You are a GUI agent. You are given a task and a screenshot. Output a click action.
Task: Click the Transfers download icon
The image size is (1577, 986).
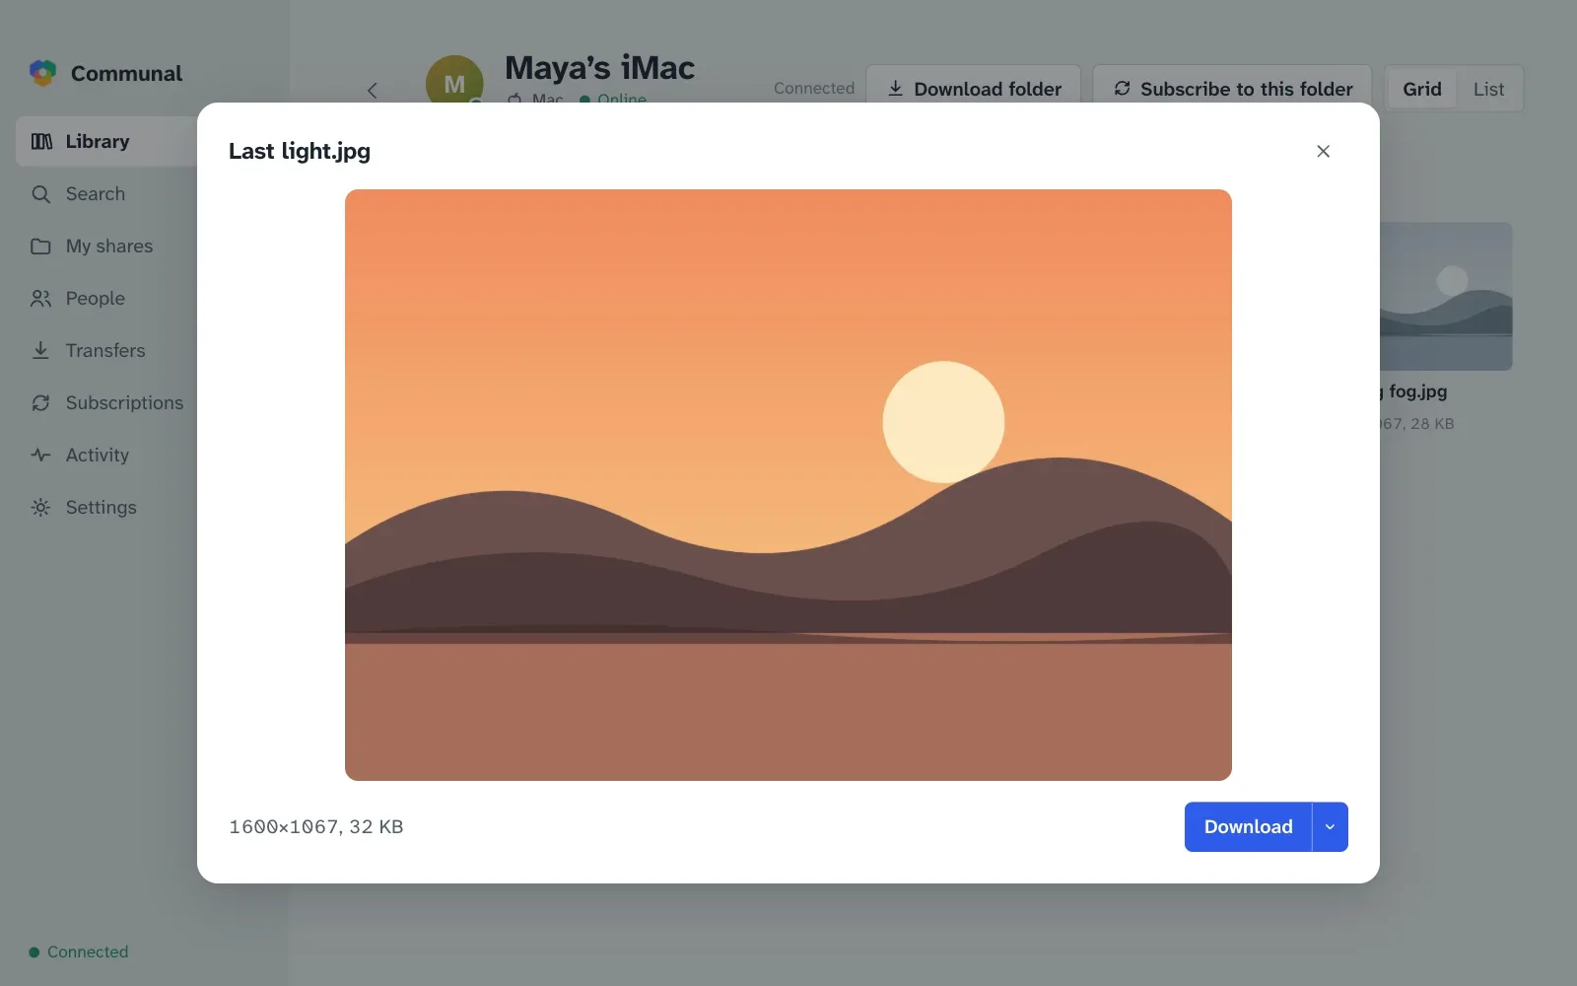point(40,350)
